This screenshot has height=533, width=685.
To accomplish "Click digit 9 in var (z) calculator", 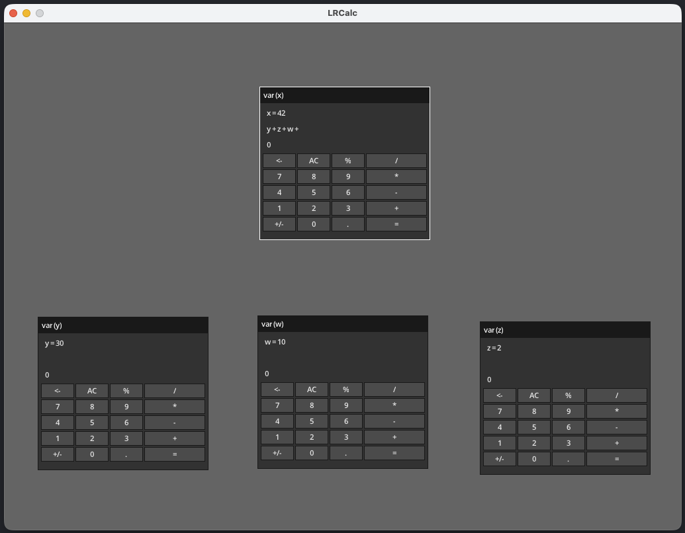I will [x=568, y=411].
